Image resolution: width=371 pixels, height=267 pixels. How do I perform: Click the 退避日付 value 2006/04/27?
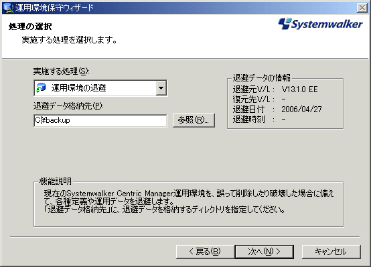coord(301,109)
